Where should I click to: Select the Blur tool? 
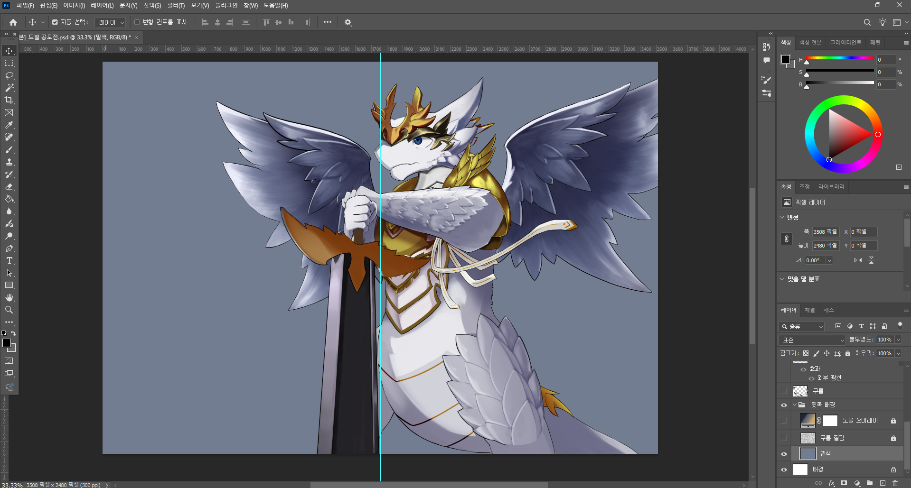pyautogui.click(x=9, y=211)
